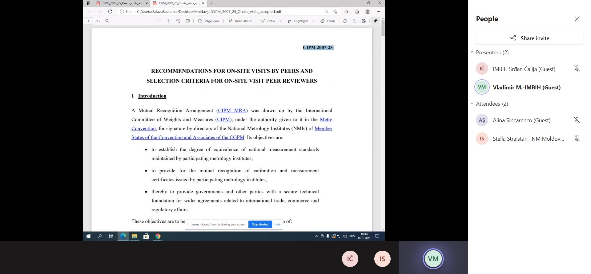Open Microsoft Edge from the taskbar
Image resolution: width=591 pixels, height=274 pixels.
tap(123, 236)
